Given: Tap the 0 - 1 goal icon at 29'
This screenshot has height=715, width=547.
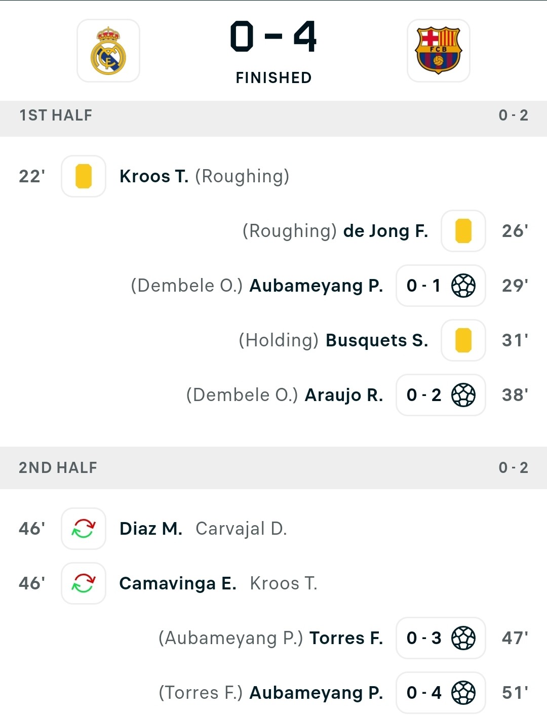Looking at the screenshot, I should coord(441,286).
